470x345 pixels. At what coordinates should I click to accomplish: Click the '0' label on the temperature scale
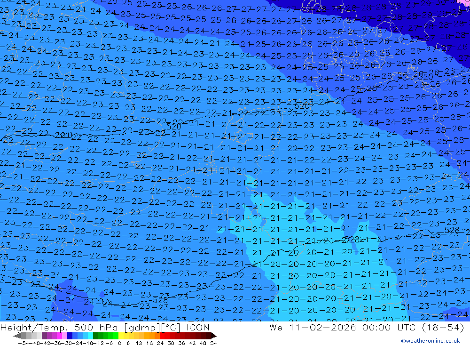(x=119, y=343)
